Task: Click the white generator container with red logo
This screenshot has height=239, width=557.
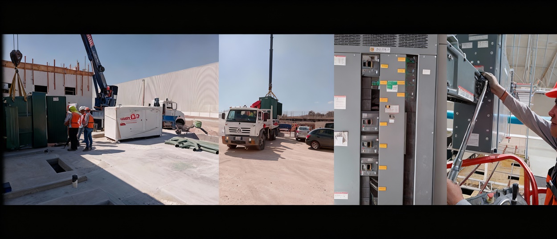Action: click(x=133, y=122)
